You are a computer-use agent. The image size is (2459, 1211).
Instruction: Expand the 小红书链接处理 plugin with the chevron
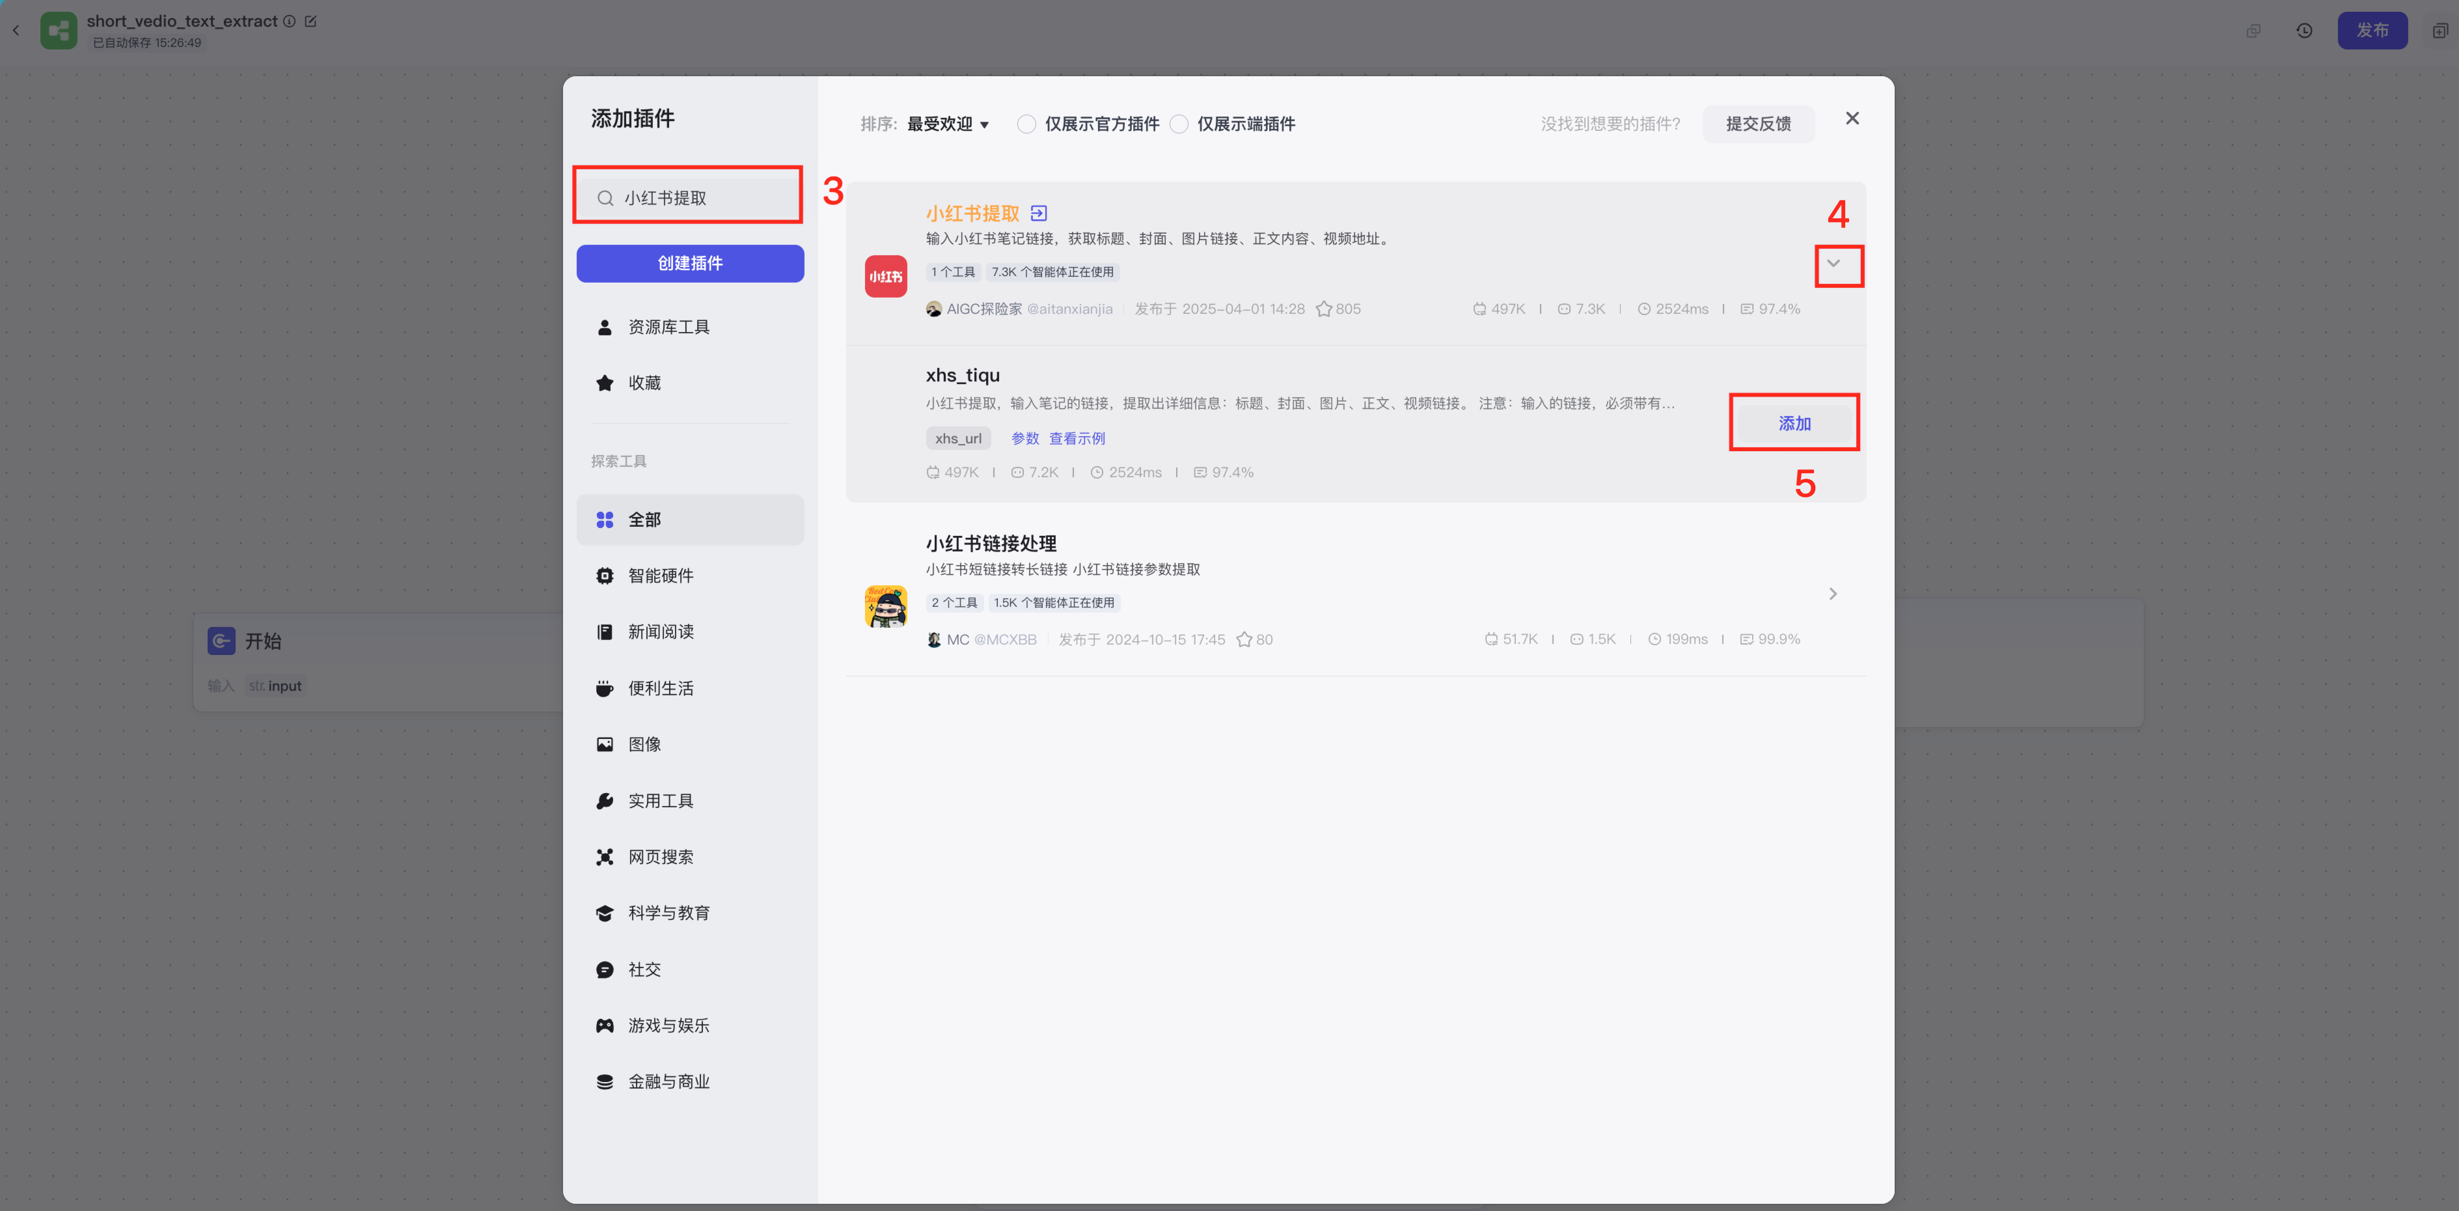(x=1833, y=594)
